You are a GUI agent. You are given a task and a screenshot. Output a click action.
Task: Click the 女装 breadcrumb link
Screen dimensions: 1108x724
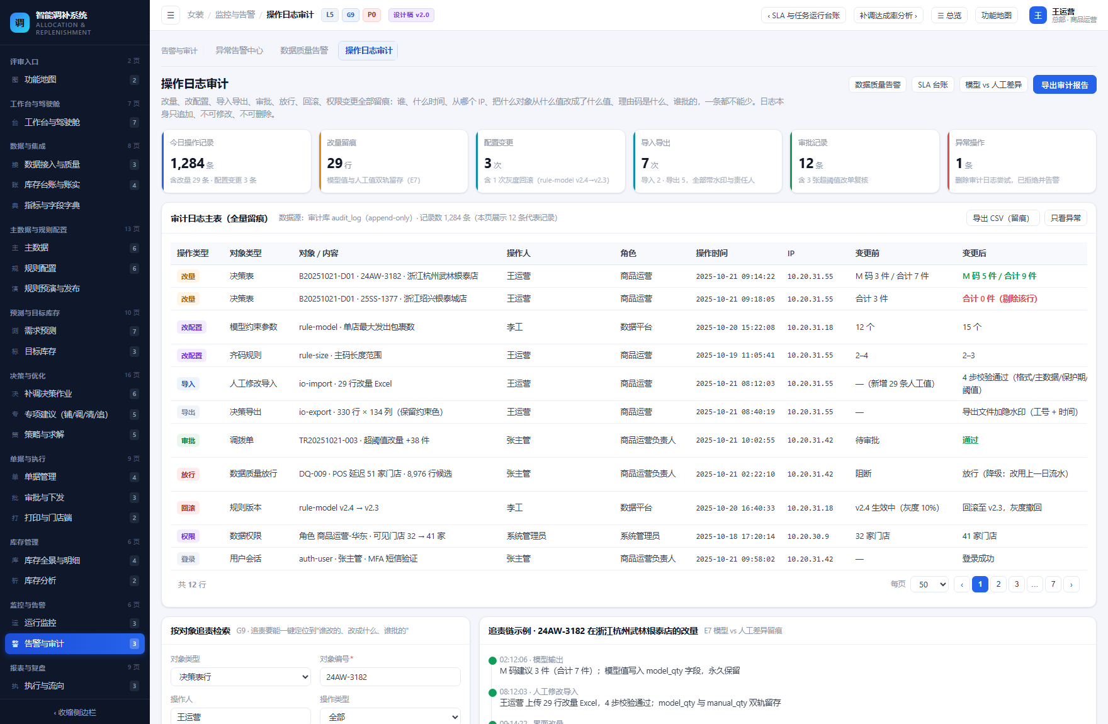point(196,14)
